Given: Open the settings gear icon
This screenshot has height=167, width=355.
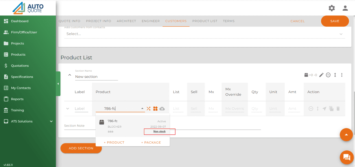Looking at the screenshot, I should pyautogui.click(x=332, y=8).
